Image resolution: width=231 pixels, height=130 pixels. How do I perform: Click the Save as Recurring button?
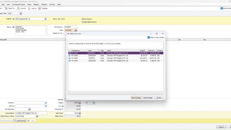point(6,121)
